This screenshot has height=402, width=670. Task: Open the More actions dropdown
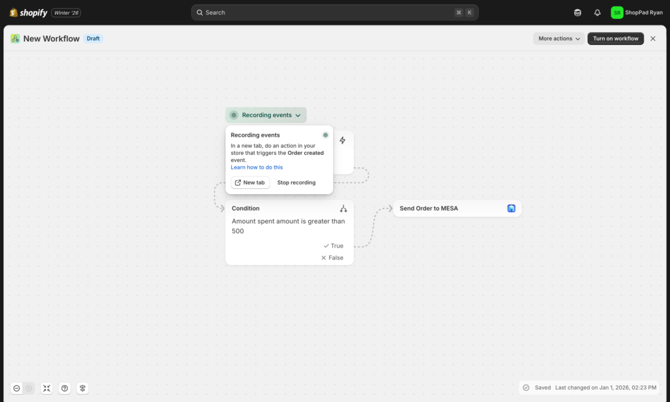[557, 38]
